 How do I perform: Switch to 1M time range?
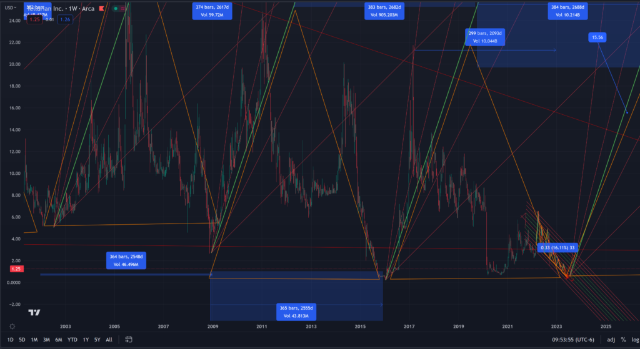click(34, 340)
